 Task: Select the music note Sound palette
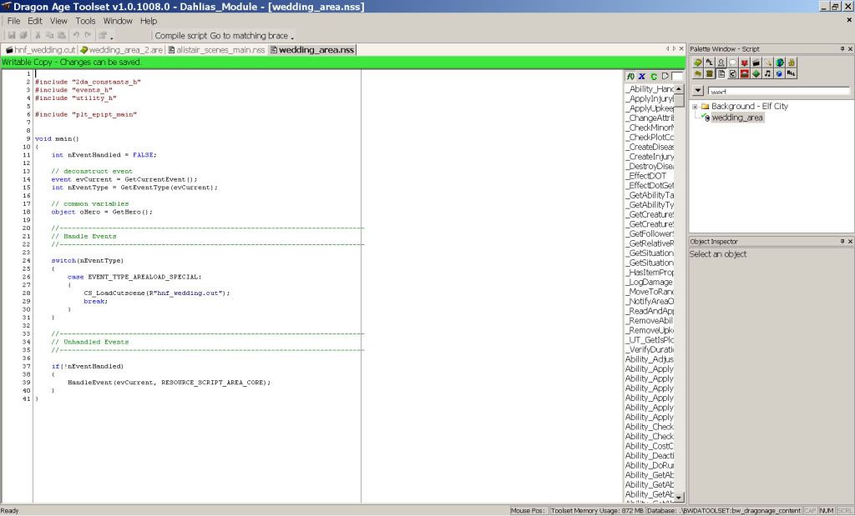click(x=767, y=73)
